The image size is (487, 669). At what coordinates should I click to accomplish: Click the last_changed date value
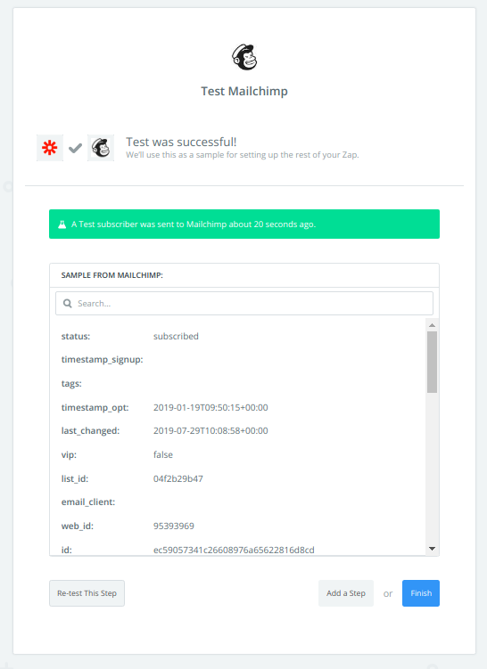pos(210,431)
